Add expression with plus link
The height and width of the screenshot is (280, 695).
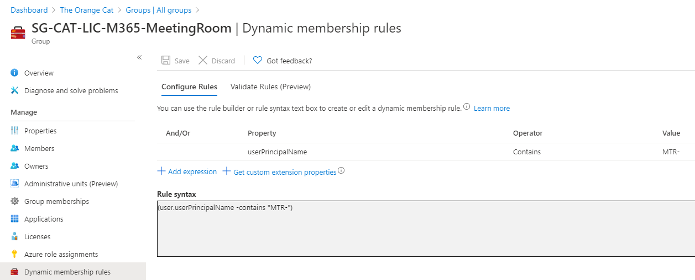click(187, 171)
